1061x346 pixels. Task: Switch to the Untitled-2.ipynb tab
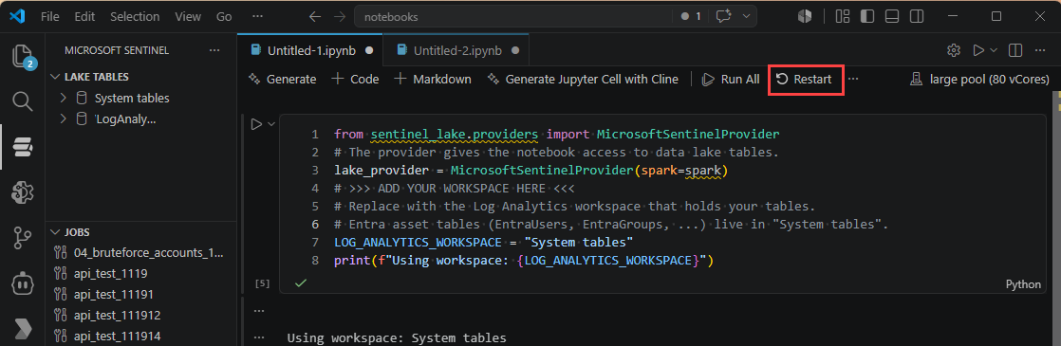click(456, 50)
